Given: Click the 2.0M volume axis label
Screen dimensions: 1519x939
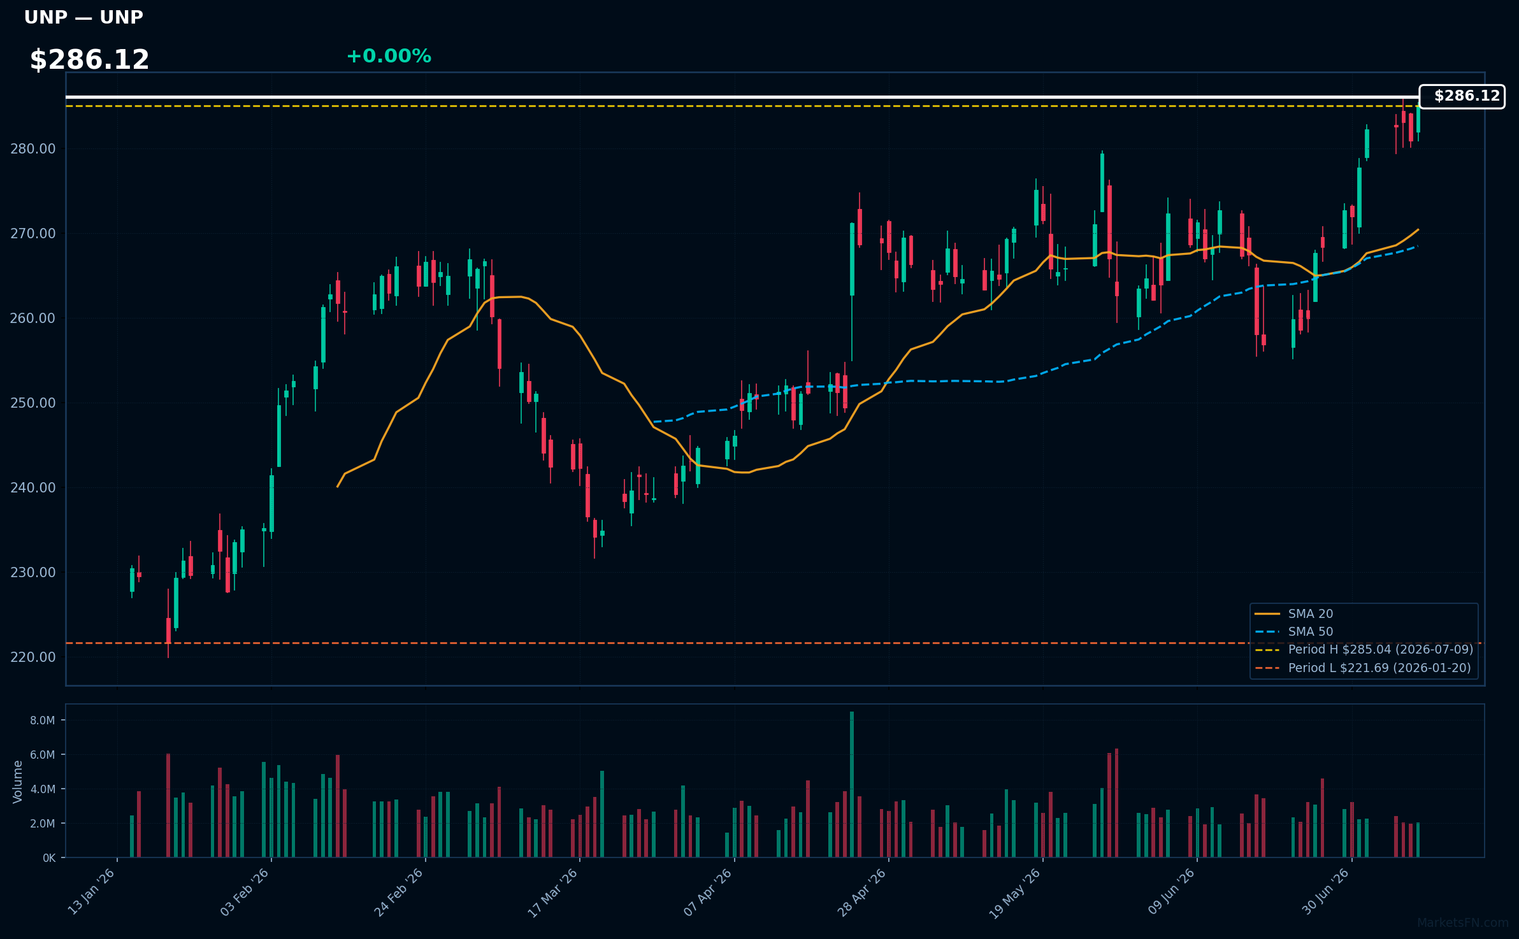Looking at the screenshot, I should coord(43,824).
